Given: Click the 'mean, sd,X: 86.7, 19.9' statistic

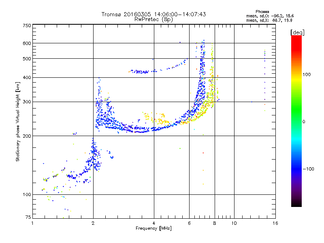Looking at the screenshot, I should click(269, 20).
